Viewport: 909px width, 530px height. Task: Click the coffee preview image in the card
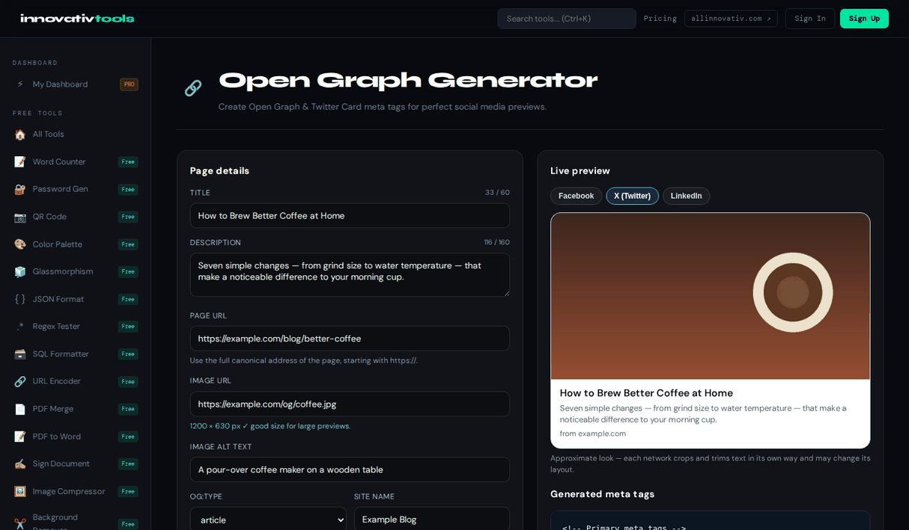711,296
